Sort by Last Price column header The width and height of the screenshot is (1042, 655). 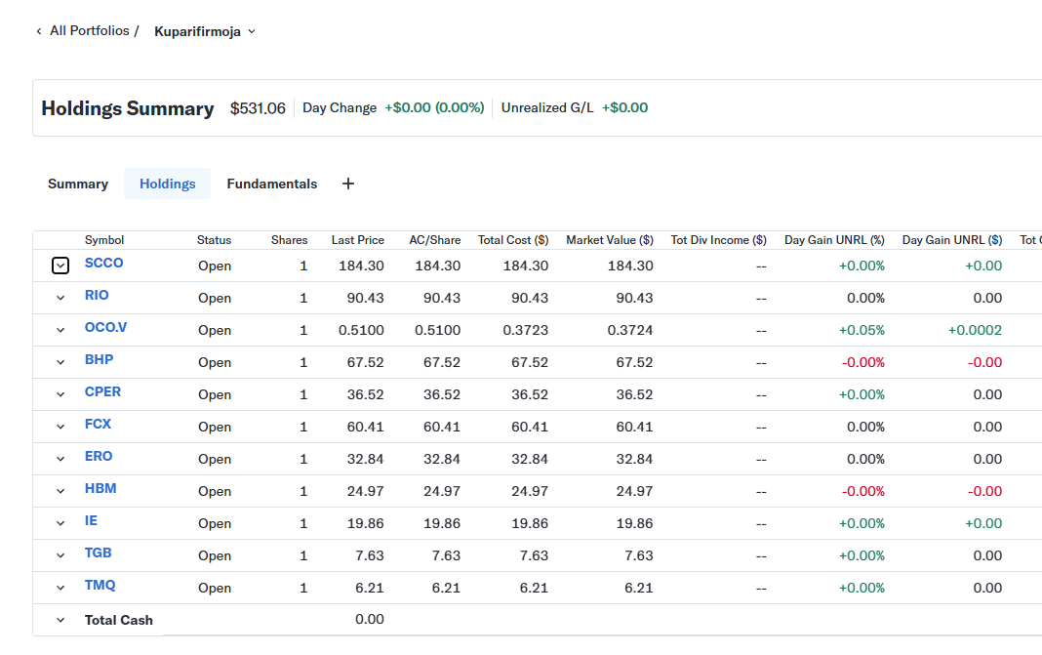click(357, 240)
